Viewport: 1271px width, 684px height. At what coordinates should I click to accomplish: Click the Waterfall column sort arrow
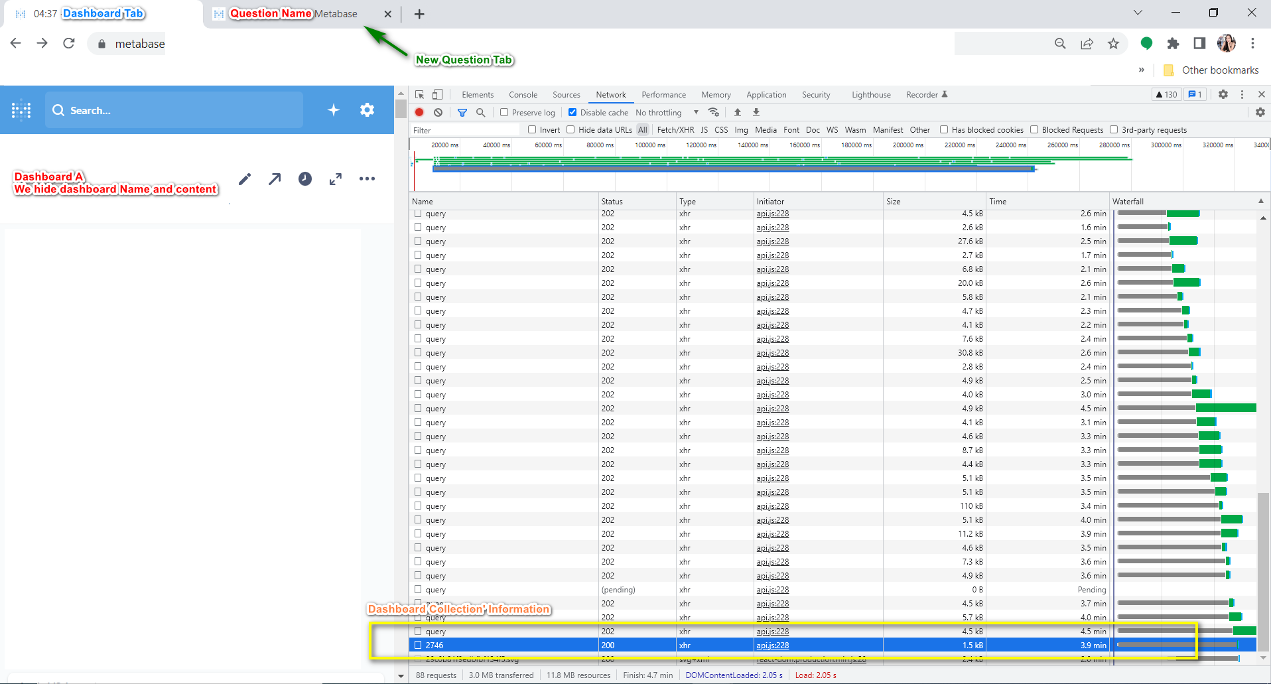point(1261,201)
